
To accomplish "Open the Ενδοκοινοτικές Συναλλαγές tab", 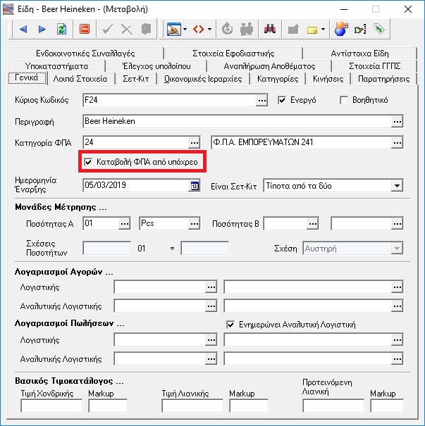I will coord(85,54).
